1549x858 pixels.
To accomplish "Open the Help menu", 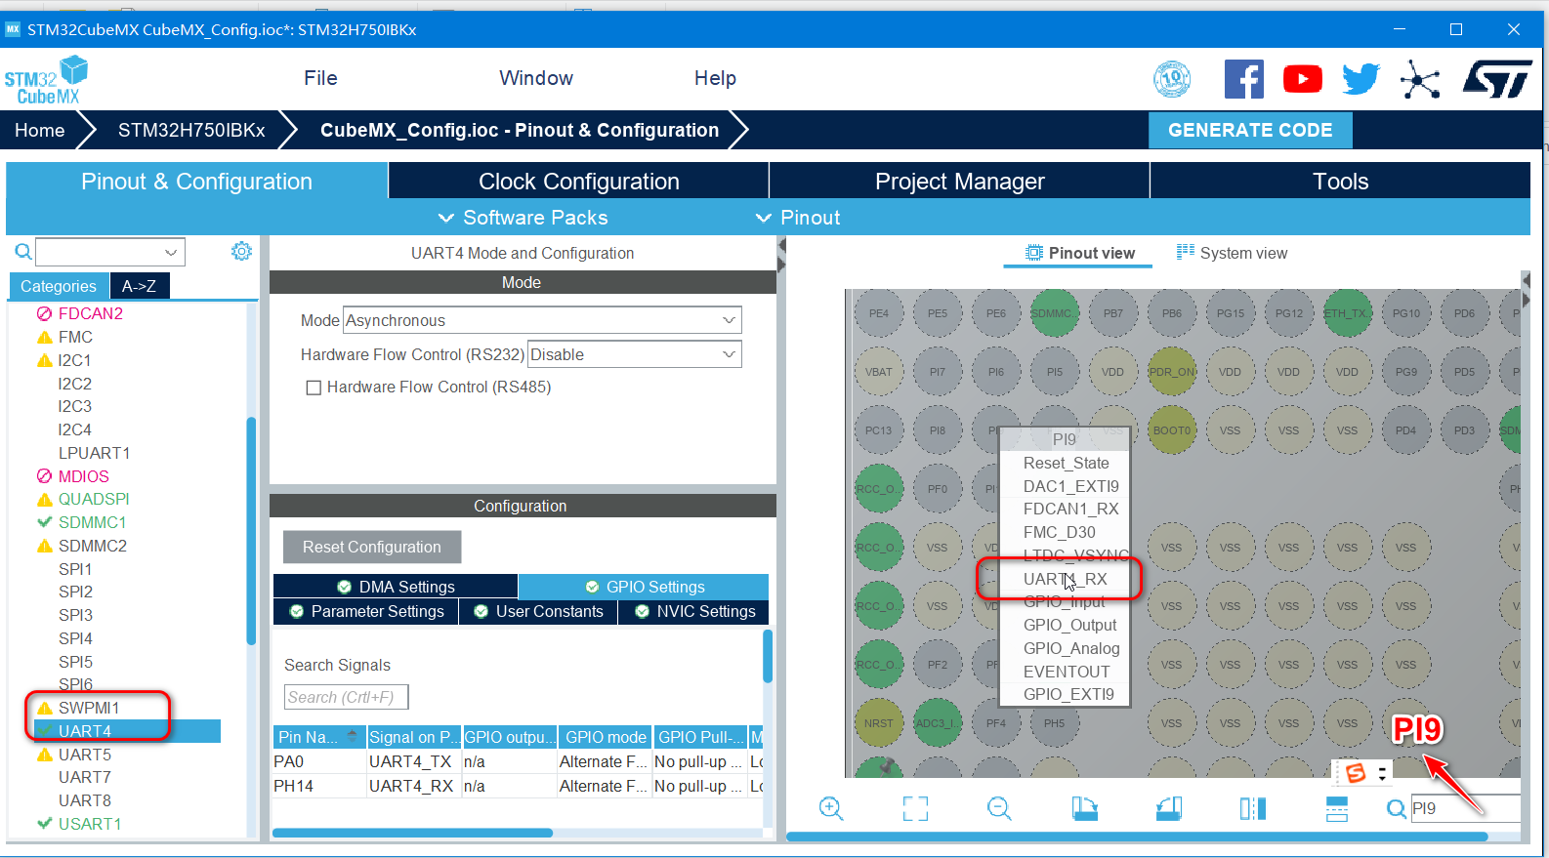I will click(715, 78).
